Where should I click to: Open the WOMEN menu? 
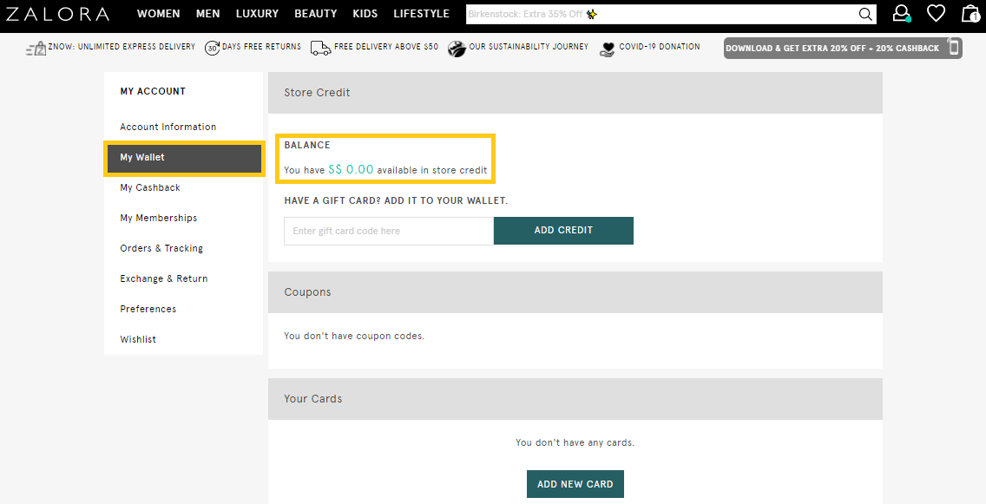coord(158,13)
